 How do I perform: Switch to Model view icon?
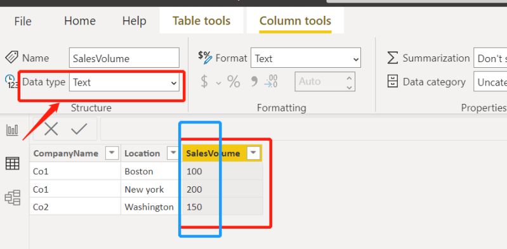(x=13, y=198)
